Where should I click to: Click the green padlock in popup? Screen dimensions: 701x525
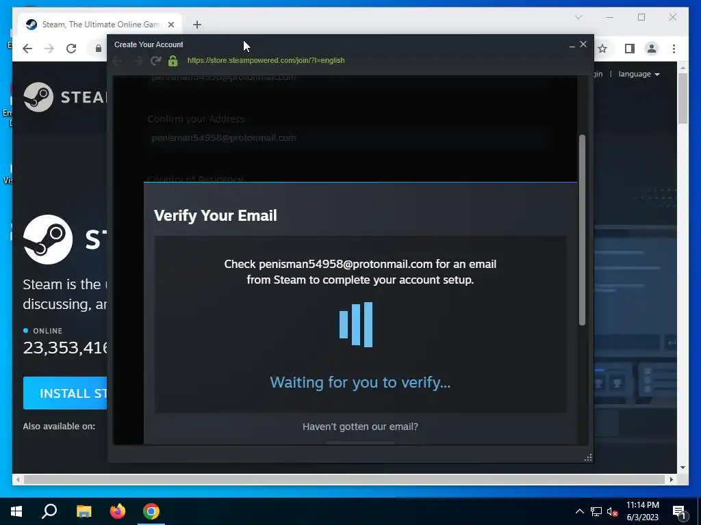[173, 61]
